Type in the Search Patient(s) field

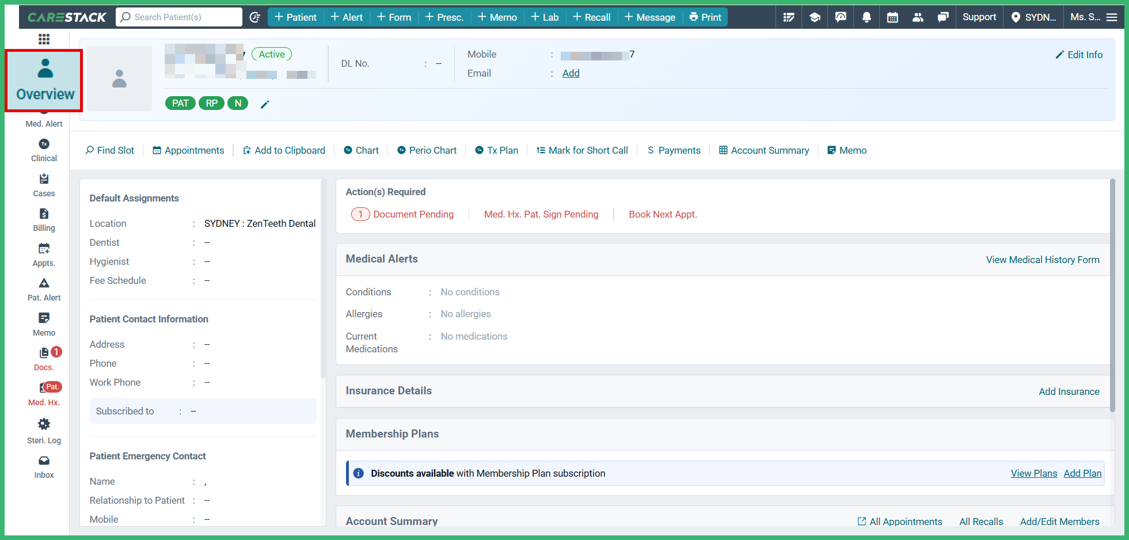[x=178, y=17]
